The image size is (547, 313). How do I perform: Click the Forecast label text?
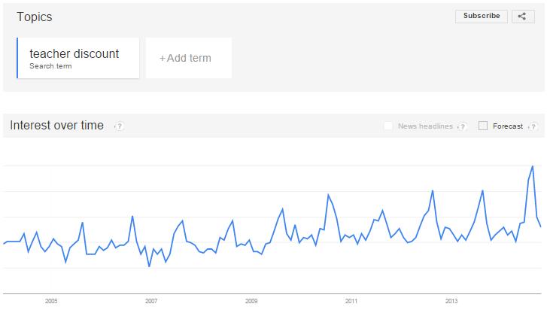pos(508,126)
